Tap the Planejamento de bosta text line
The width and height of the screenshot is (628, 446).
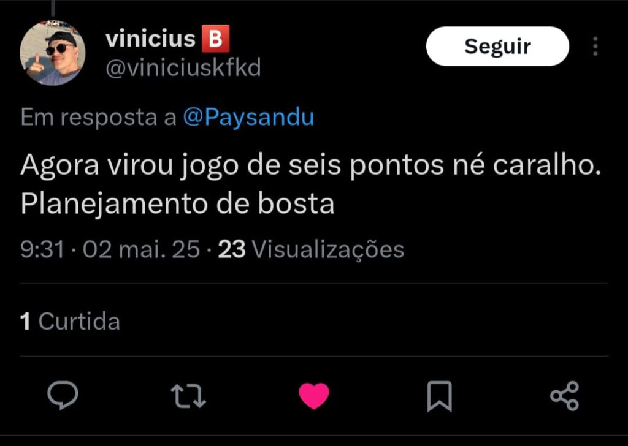click(177, 205)
